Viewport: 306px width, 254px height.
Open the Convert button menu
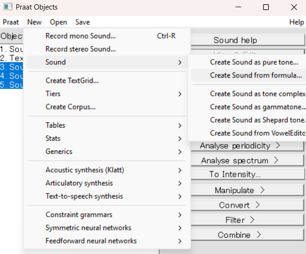click(247, 205)
